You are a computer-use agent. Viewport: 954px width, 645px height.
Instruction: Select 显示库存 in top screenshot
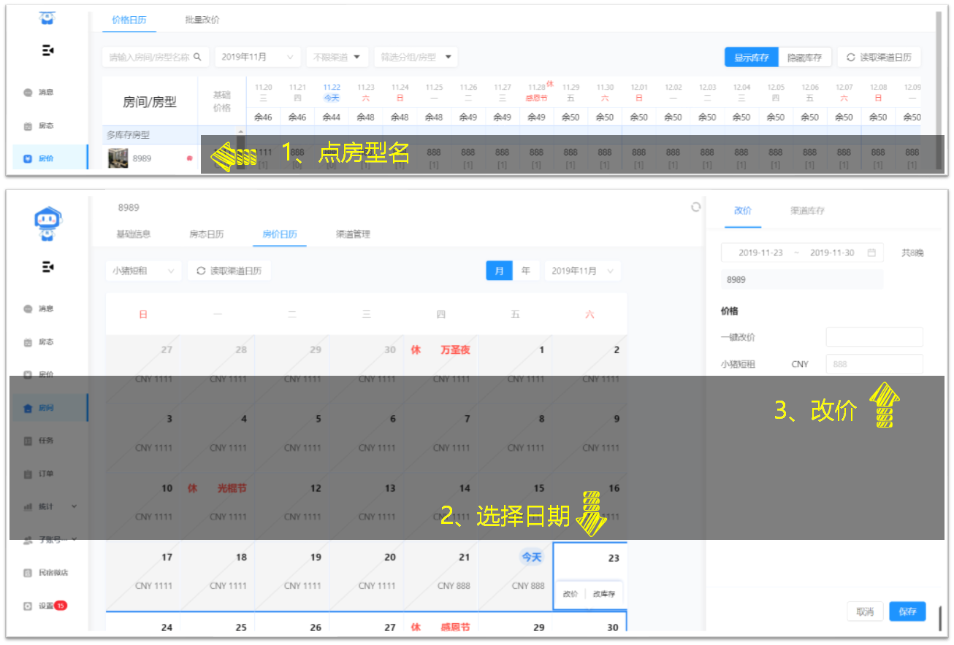point(752,57)
